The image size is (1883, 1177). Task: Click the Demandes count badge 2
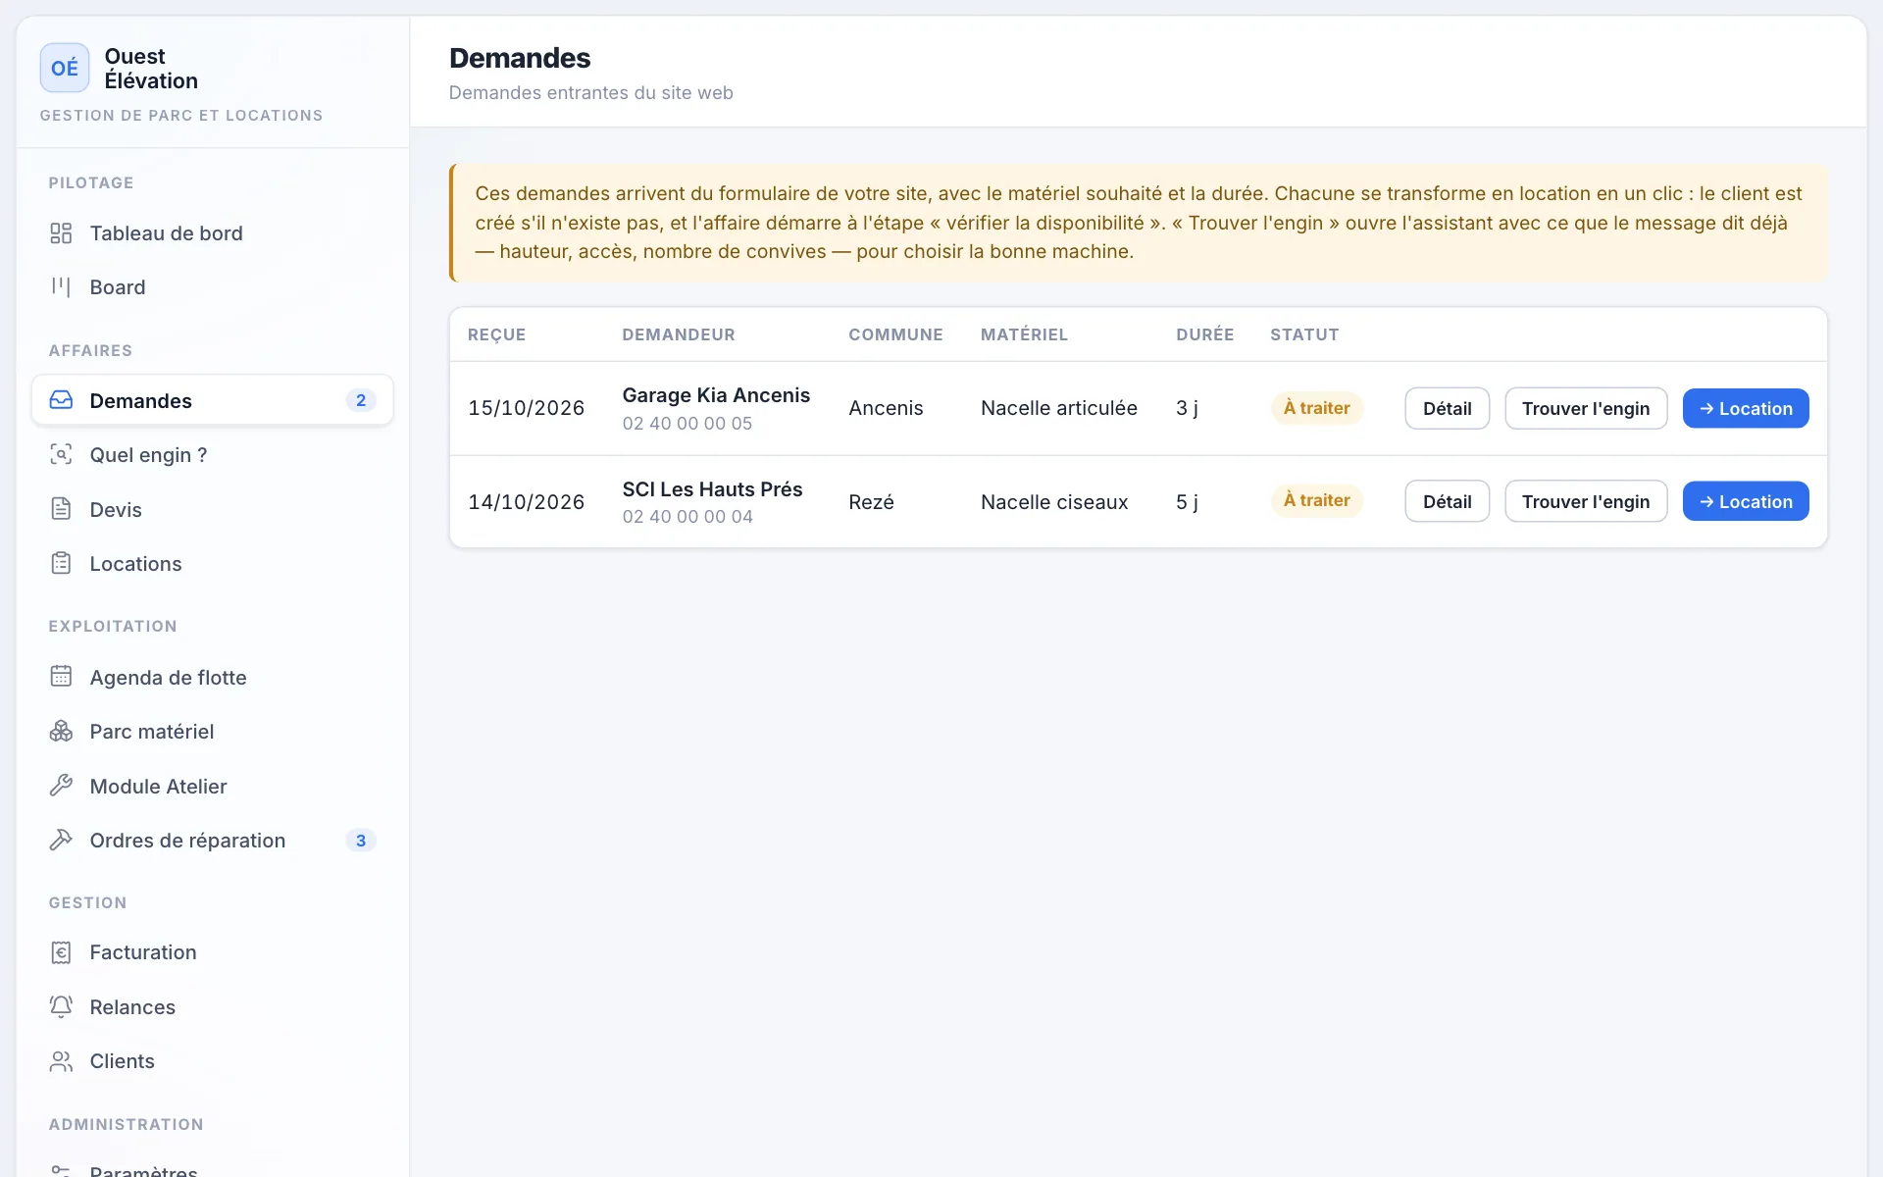361,400
